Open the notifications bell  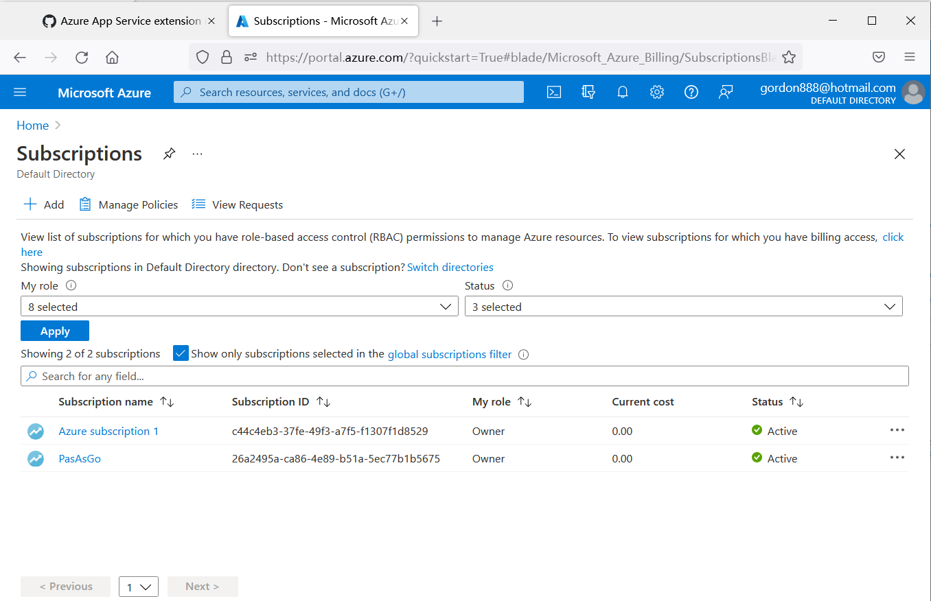622,91
